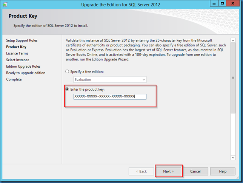
Task: Click the scrollbar down arrow
Action: coord(233,158)
